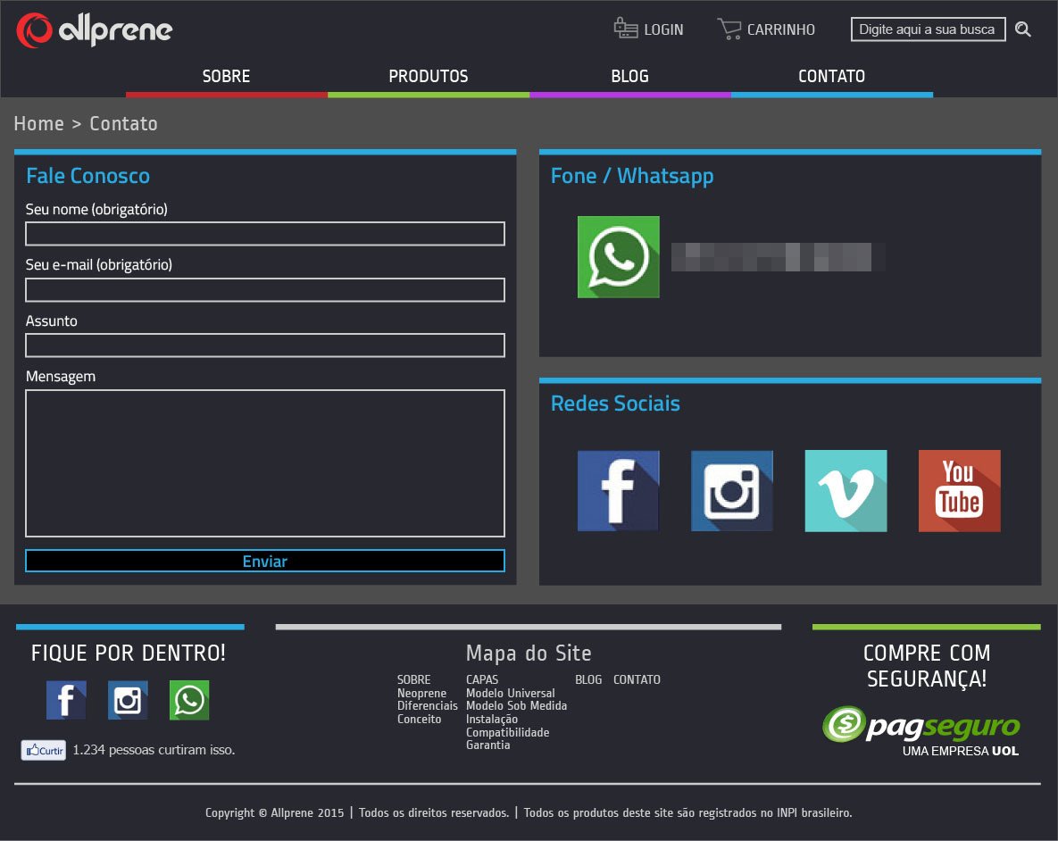Viewport: 1058px width, 841px height.
Task: Click the Facebook Curtir like button
Action: tap(44, 751)
